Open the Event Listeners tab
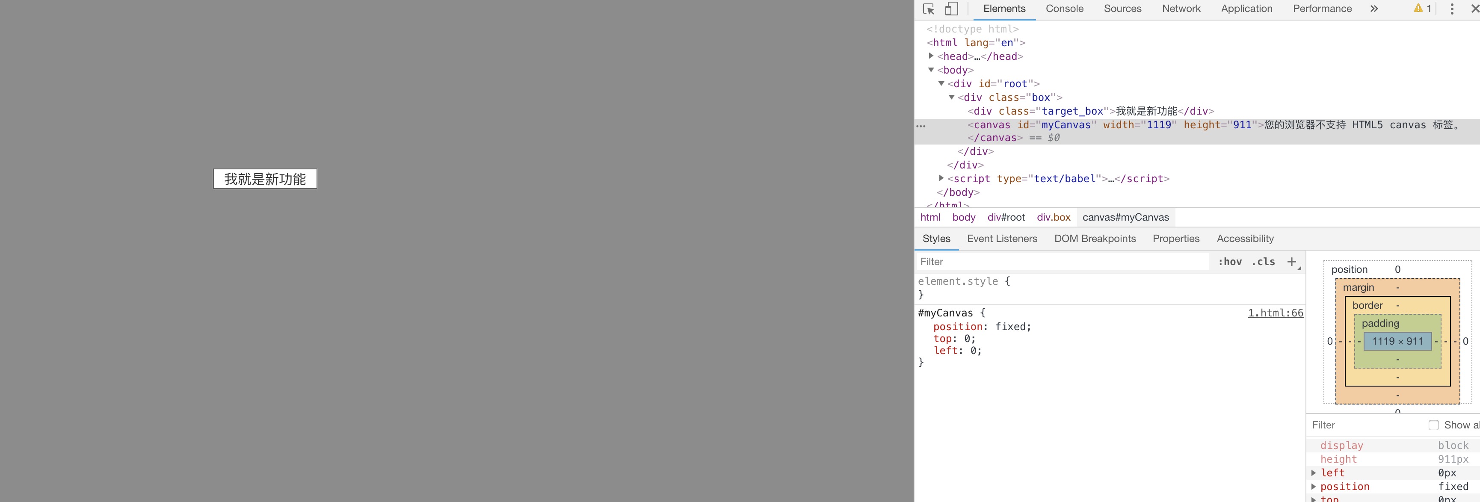 1002,238
